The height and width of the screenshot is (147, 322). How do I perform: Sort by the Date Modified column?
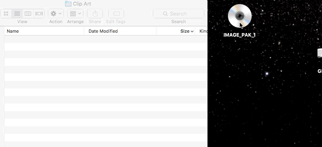click(x=120, y=31)
